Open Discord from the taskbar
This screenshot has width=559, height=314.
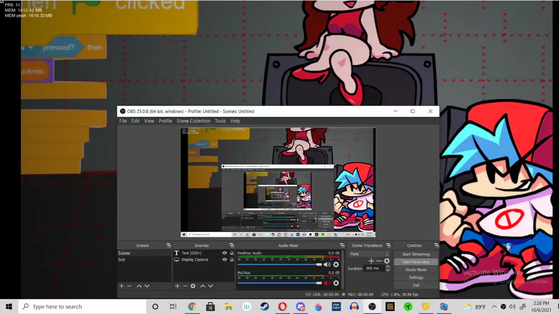[301, 307]
